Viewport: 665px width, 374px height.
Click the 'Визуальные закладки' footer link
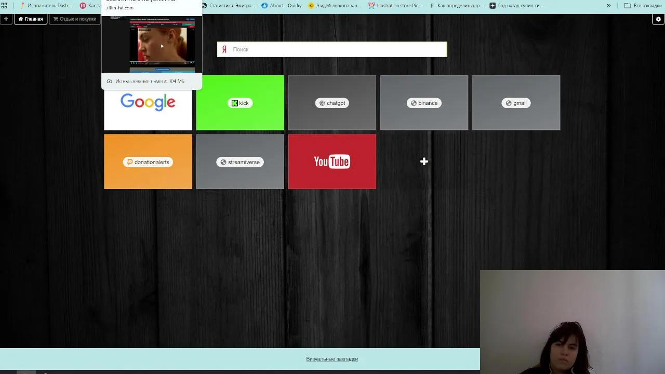click(332, 359)
